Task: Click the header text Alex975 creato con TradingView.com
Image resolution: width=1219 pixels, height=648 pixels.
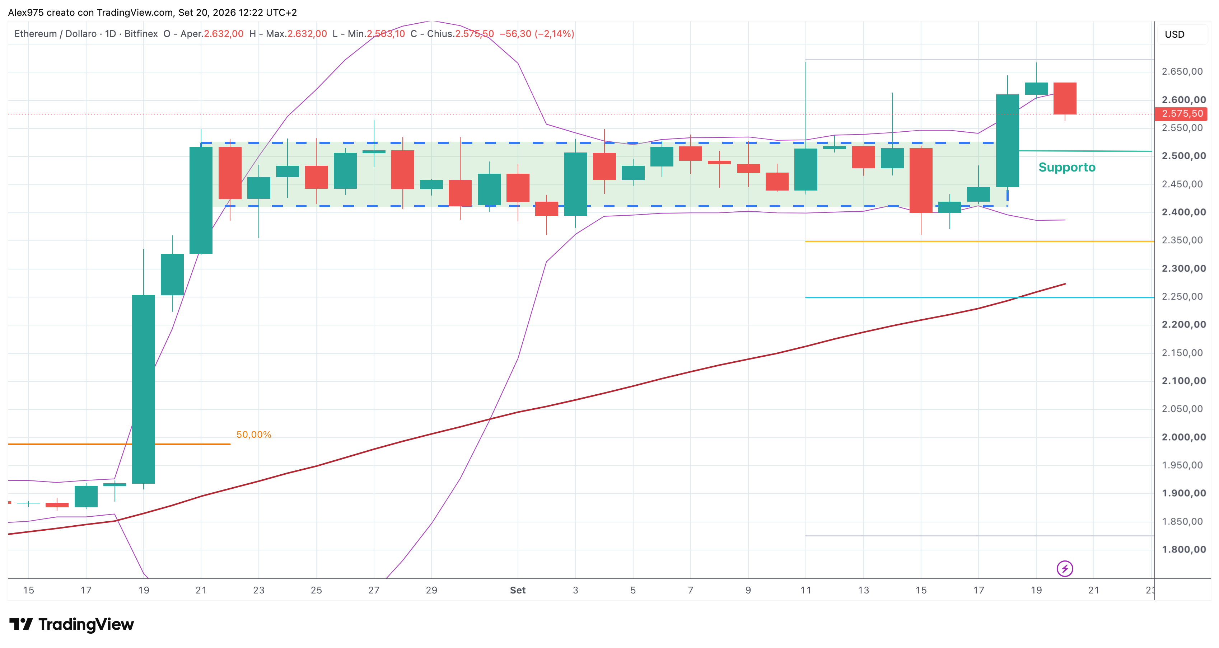Action: pyautogui.click(x=91, y=12)
